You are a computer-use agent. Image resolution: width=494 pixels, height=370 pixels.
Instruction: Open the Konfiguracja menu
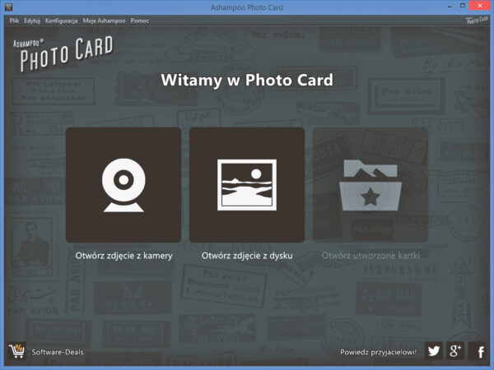tap(62, 19)
